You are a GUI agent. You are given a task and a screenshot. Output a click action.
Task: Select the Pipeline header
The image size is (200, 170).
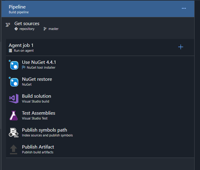98,9
